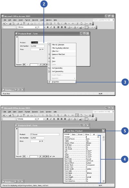Click the SKU Number field in context-menu window form

point(38,46)
